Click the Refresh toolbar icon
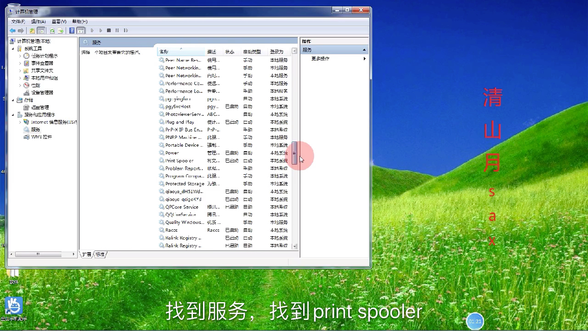Viewport: 588px width, 331px height. coord(52,31)
